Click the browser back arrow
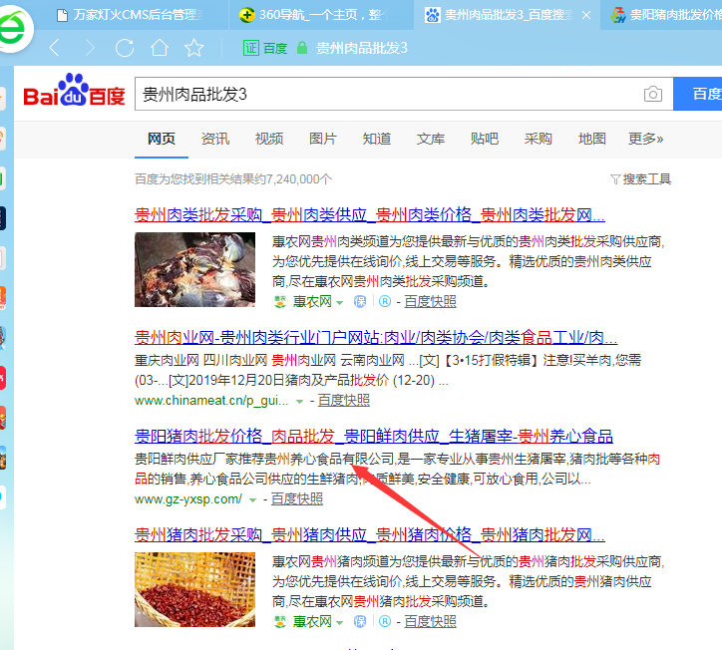 coord(54,48)
